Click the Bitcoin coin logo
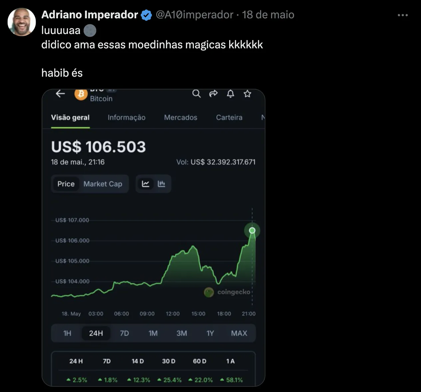 [80, 94]
